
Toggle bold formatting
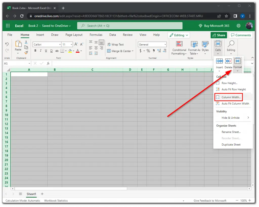pyautogui.click(x=35, y=51)
